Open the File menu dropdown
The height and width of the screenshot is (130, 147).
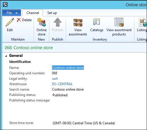[x=11, y=13]
